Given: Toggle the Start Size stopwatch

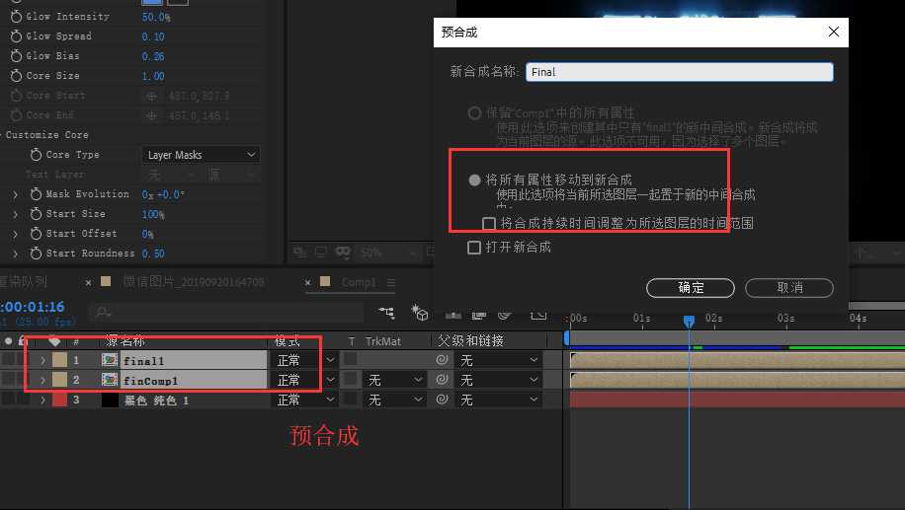Looking at the screenshot, I should (36, 214).
